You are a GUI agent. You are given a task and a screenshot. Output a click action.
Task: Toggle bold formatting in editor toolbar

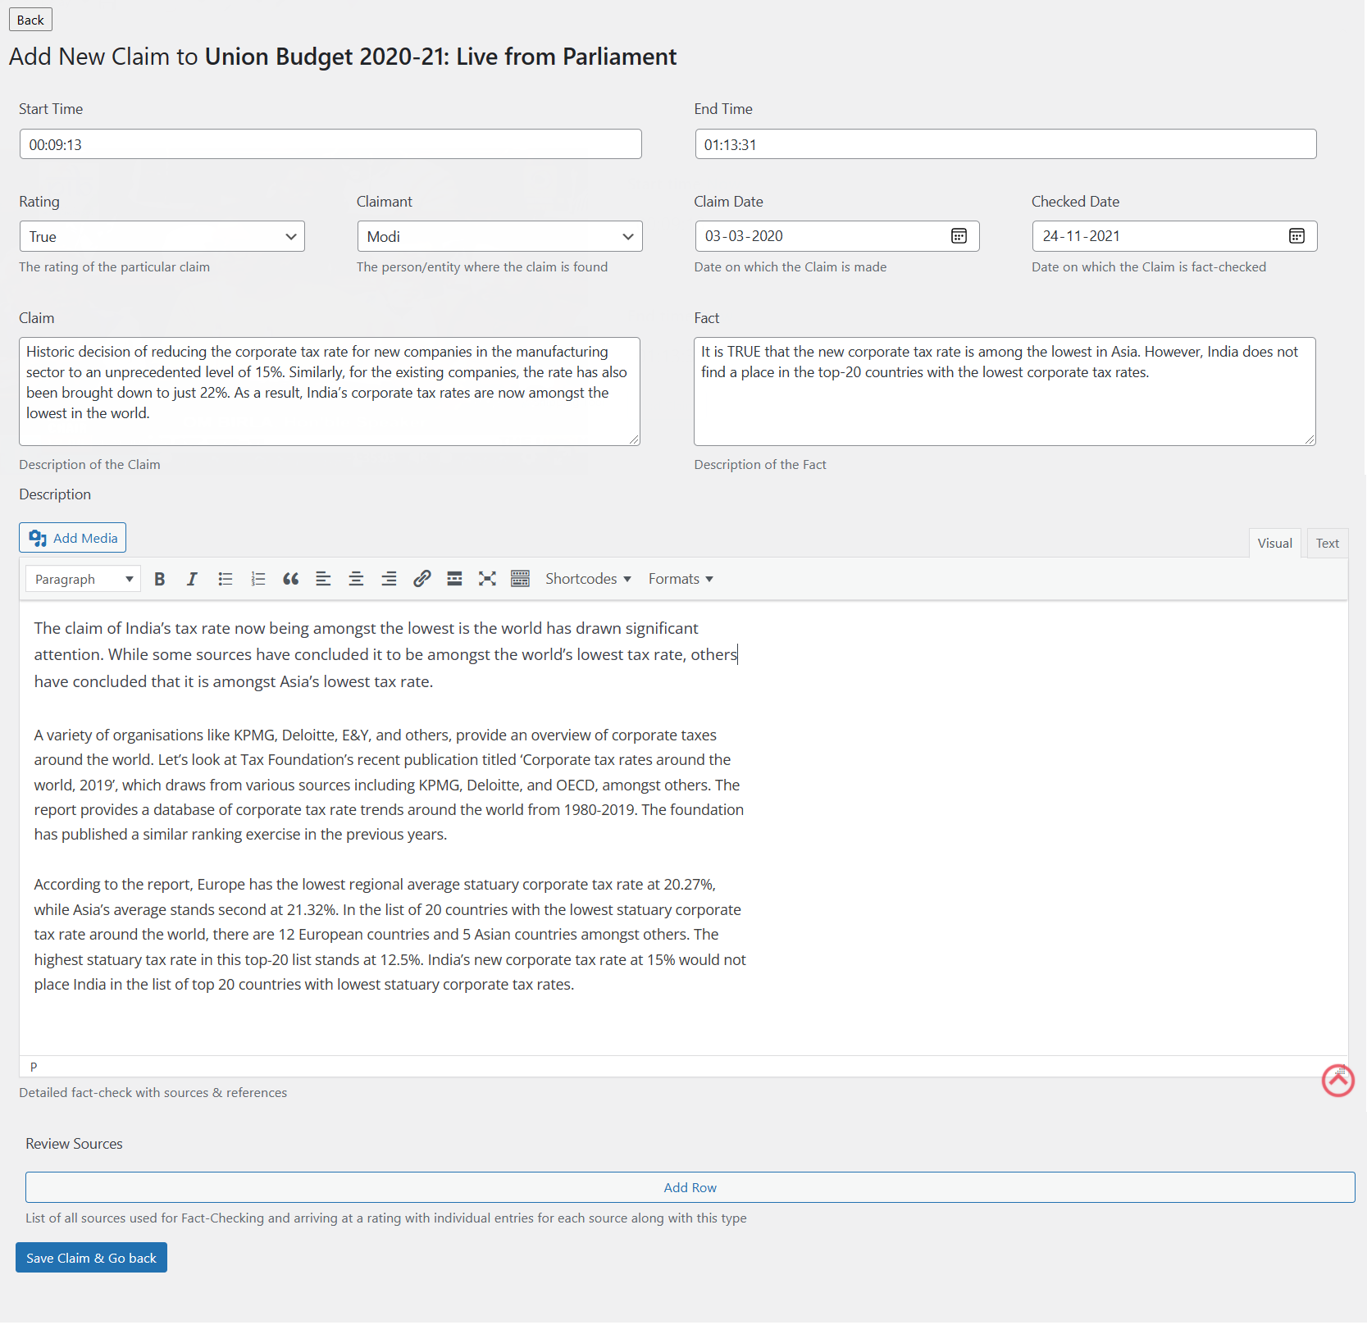tap(160, 579)
